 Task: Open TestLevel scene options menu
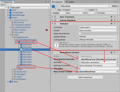[48, 8]
